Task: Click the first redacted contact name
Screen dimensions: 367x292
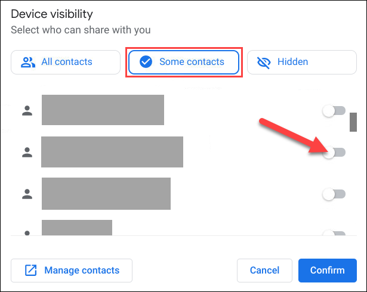Action: pyautogui.click(x=103, y=110)
